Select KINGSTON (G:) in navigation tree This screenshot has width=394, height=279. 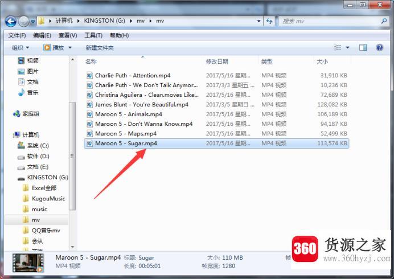click(43, 178)
